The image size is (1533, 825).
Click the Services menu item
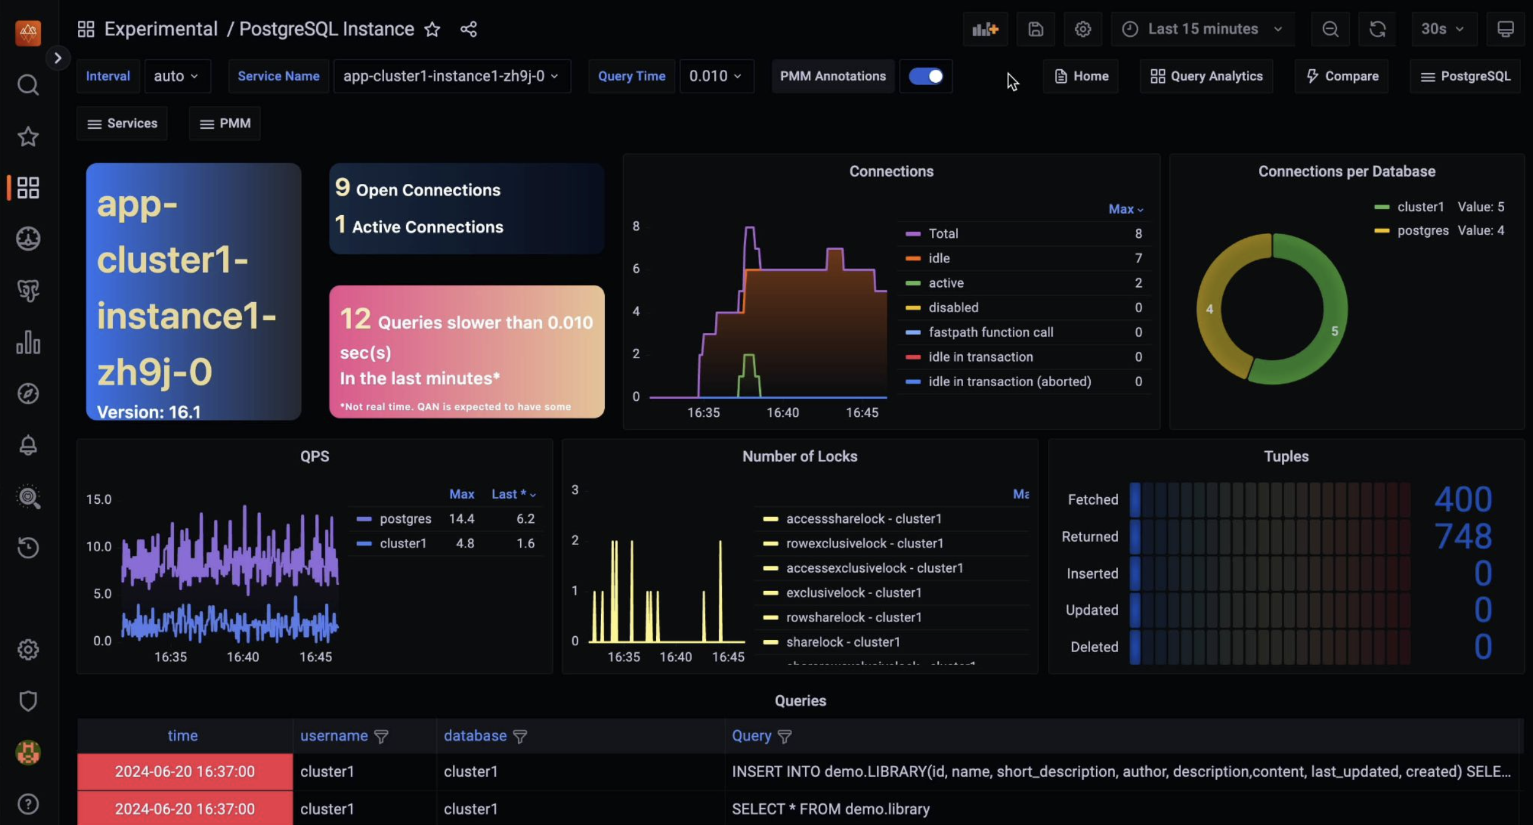pos(122,123)
